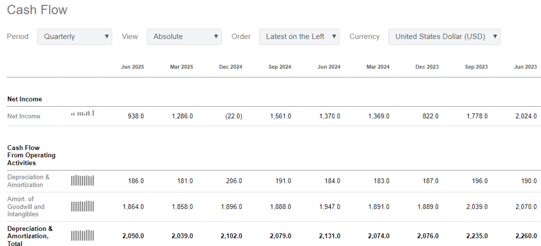This screenshot has height=246, width=541.
Task: Change the Currency dropdown from United States Dollar
Action: 444,36
